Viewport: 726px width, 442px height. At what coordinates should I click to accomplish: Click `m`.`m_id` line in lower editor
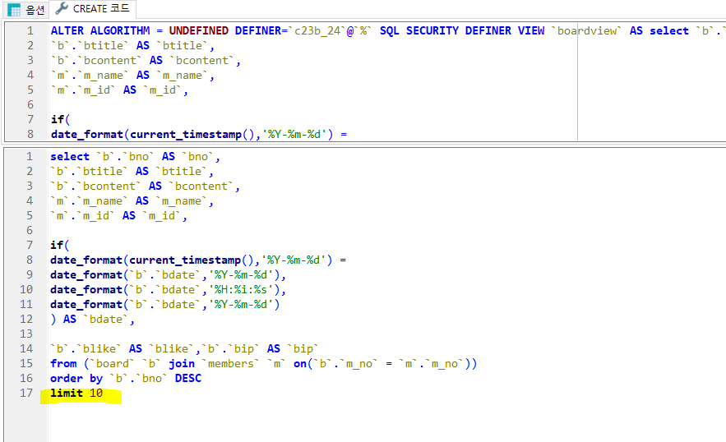(x=118, y=216)
